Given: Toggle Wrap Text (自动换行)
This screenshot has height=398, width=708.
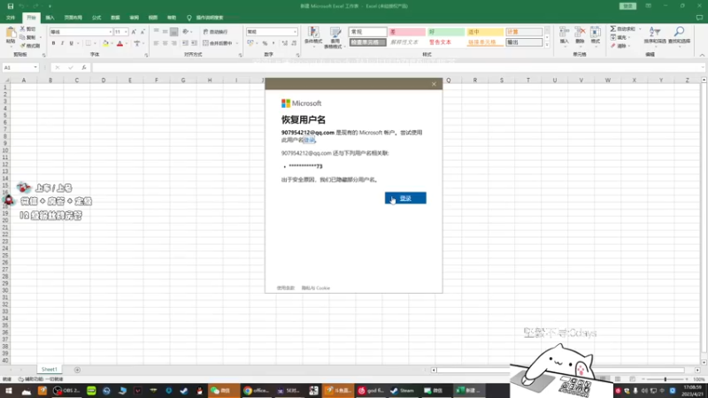Looking at the screenshot, I should coord(216,32).
